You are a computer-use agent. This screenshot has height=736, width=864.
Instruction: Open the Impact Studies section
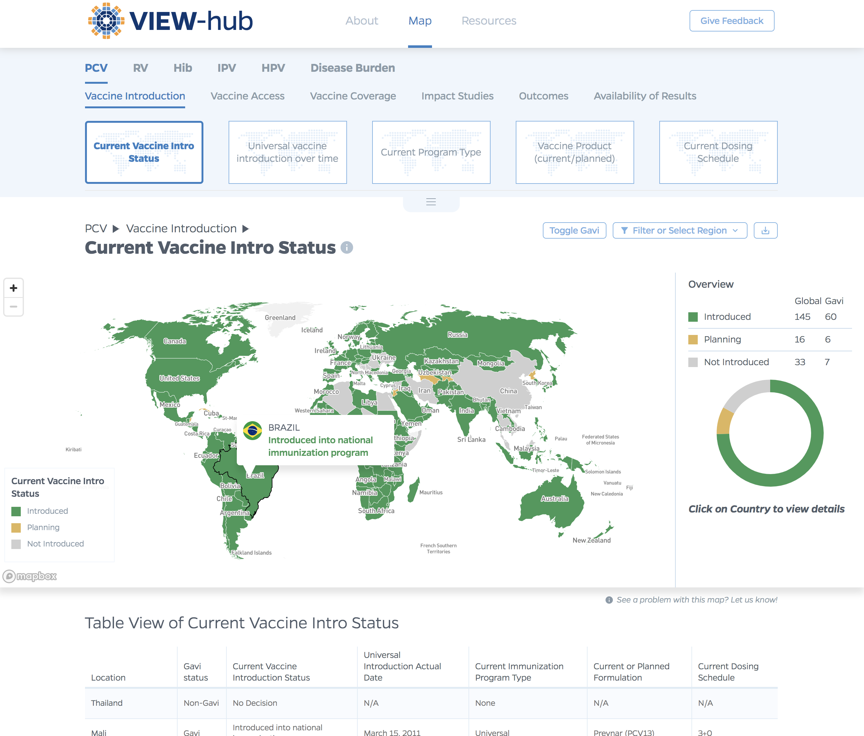tap(458, 96)
